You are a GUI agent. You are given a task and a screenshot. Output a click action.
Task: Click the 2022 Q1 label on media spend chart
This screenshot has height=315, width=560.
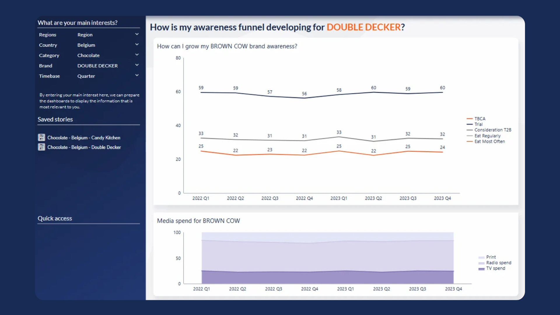pos(201,289)
